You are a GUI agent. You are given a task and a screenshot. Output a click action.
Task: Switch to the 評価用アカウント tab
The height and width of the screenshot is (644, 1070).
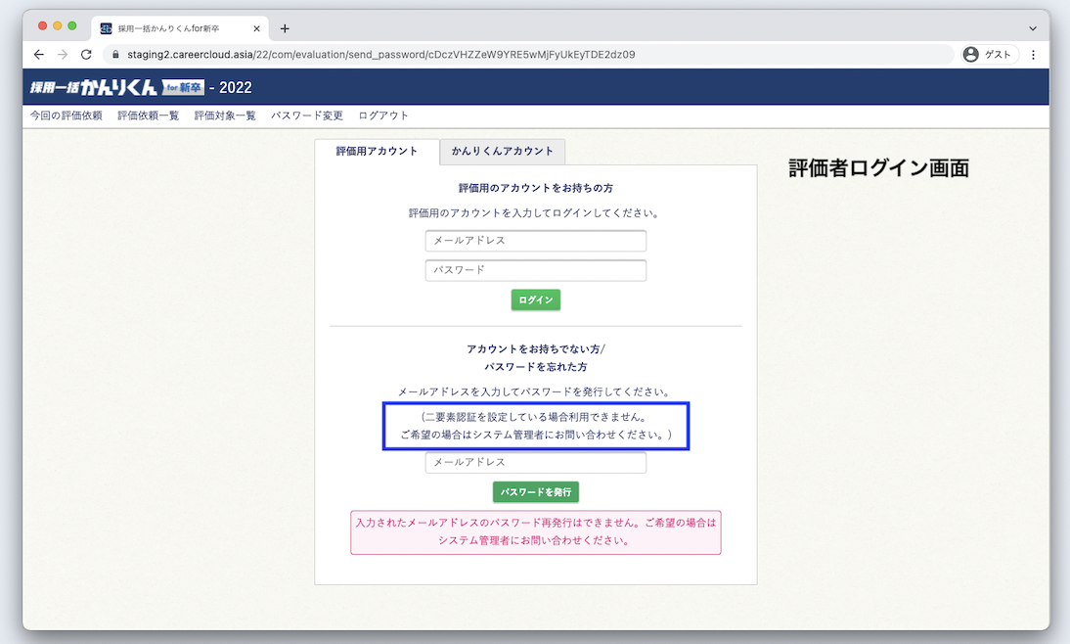[378, 152]
